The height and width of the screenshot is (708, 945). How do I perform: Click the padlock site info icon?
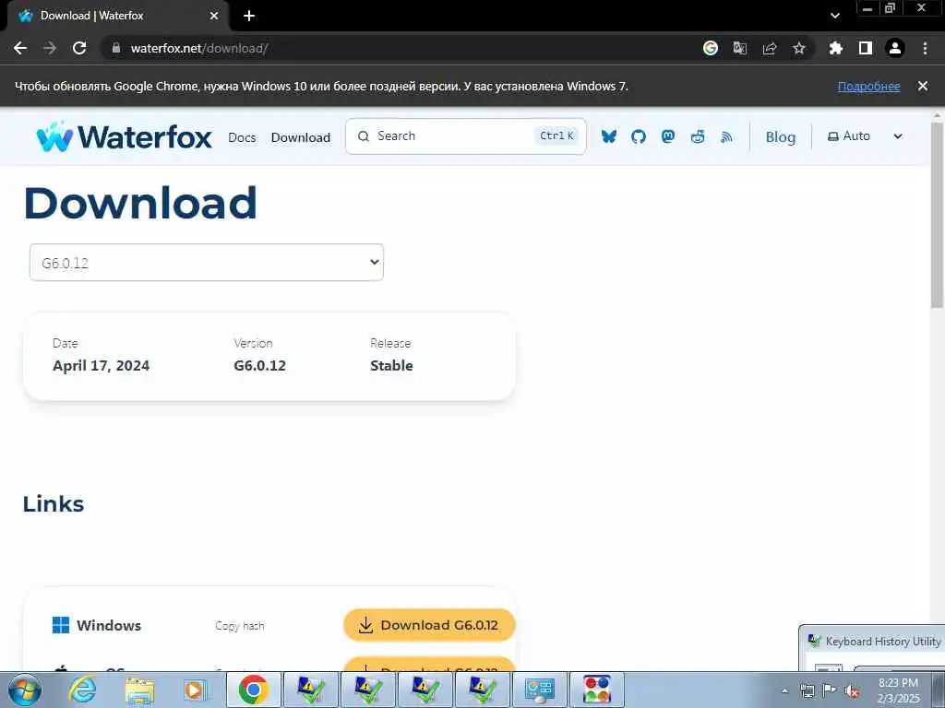point(116,48)
